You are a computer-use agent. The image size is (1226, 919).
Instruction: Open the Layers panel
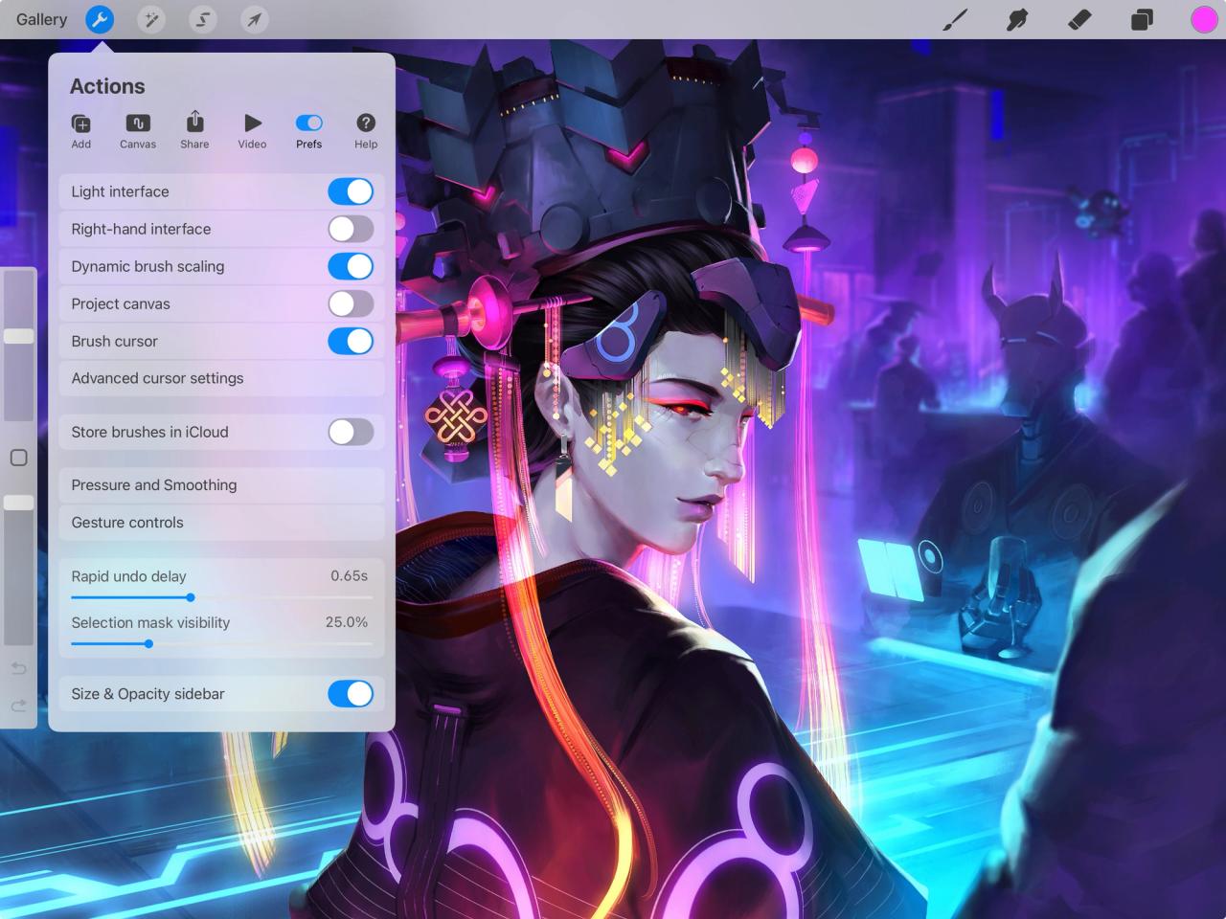(1142, 19)
